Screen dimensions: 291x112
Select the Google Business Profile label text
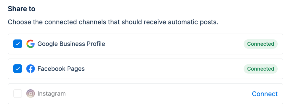(71, 44)
